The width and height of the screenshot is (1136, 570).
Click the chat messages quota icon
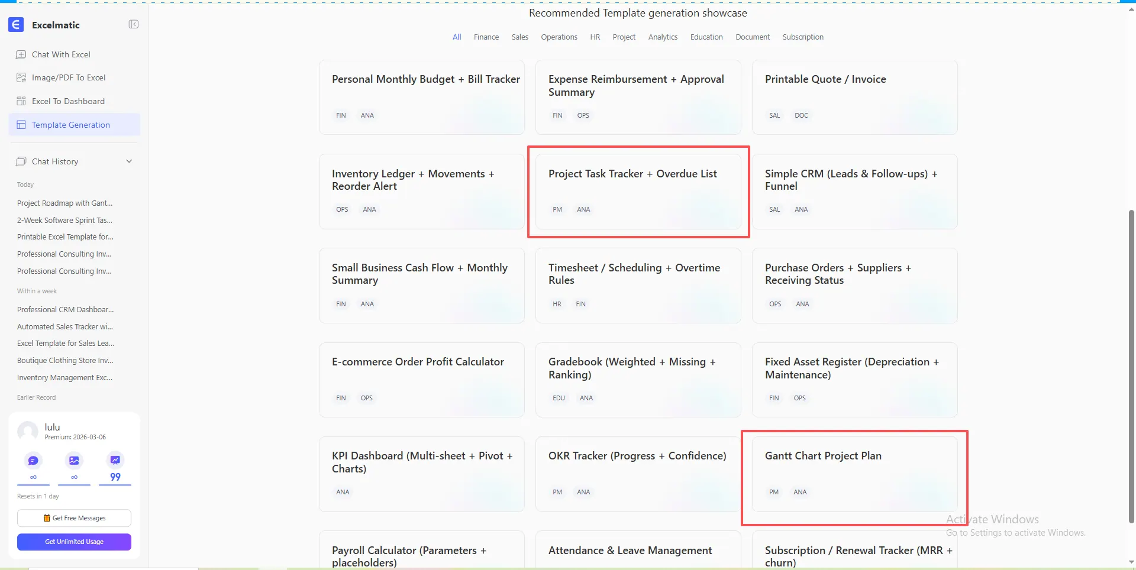click(x=33, y=460)
